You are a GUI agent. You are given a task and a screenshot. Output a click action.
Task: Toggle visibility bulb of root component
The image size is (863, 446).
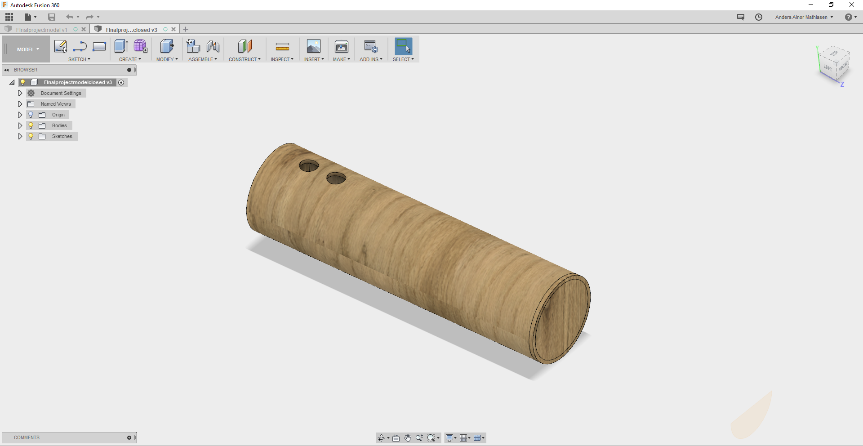click(x=23, y=82)
